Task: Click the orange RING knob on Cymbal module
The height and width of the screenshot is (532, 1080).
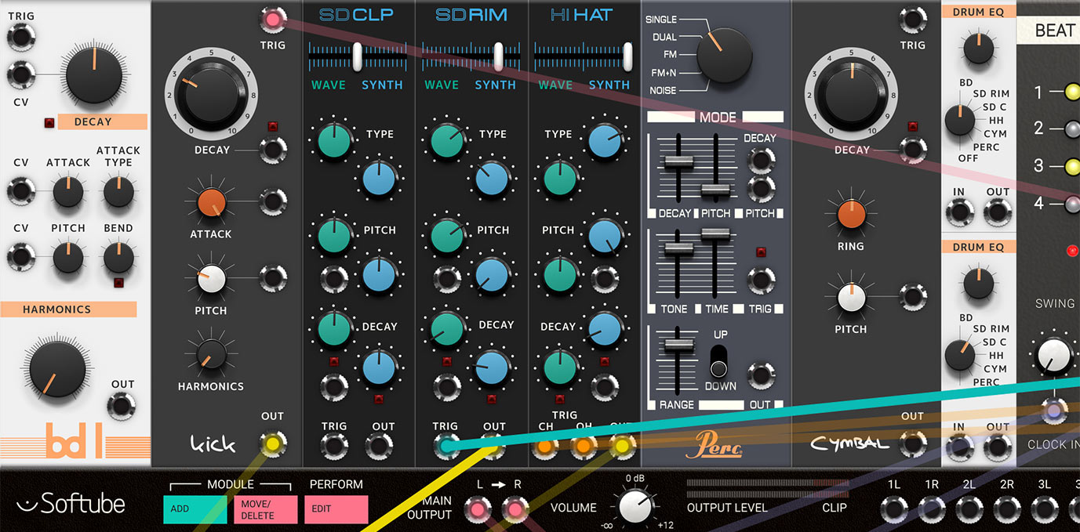Action: point(851,214)
